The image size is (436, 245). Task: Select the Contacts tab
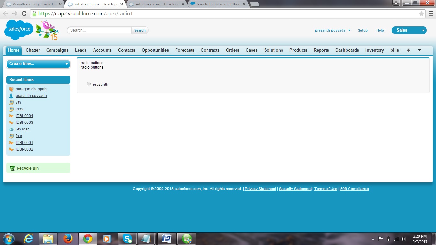[127, 50]
